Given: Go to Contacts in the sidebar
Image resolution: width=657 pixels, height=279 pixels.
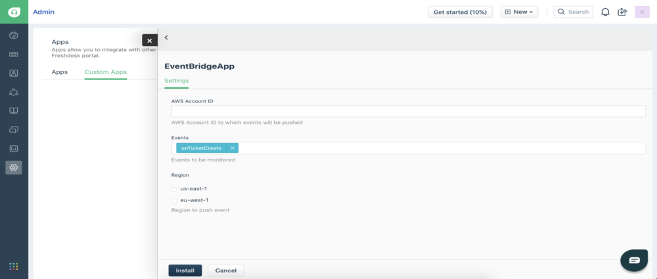Looking at the screenshot, I should pos(14,73).
